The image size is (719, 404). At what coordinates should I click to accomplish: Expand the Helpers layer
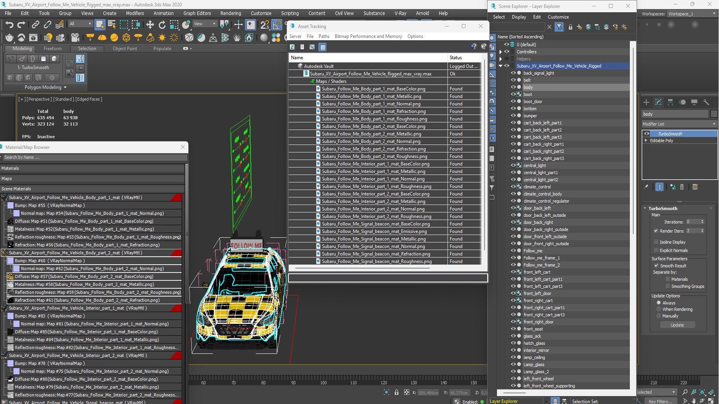pyautogui.click(x=501, y=59)
